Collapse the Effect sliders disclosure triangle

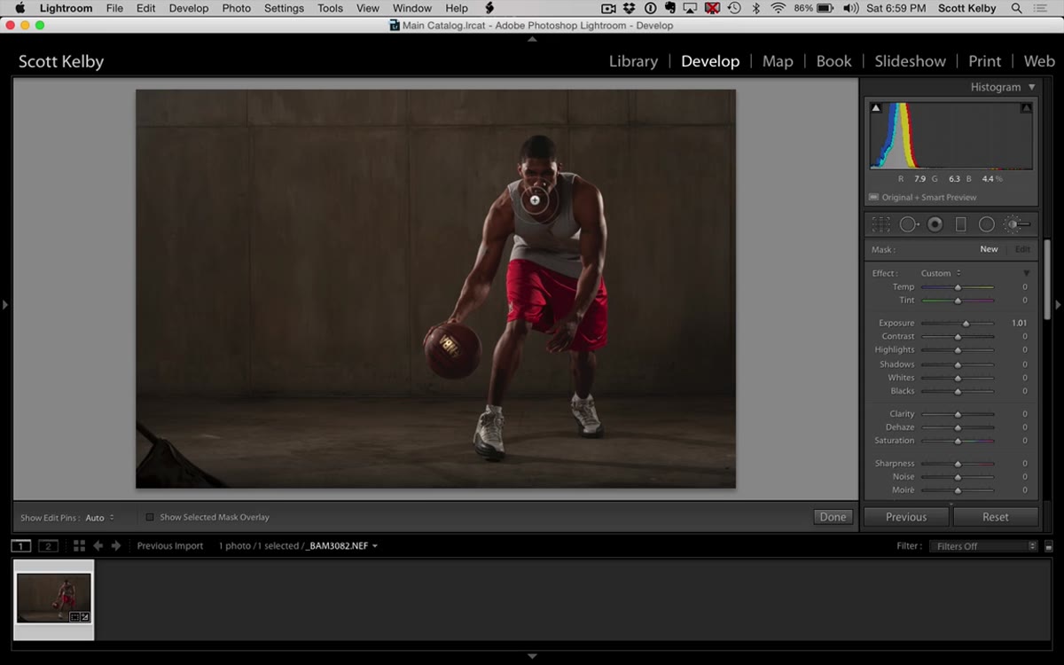coord(1027,273)
